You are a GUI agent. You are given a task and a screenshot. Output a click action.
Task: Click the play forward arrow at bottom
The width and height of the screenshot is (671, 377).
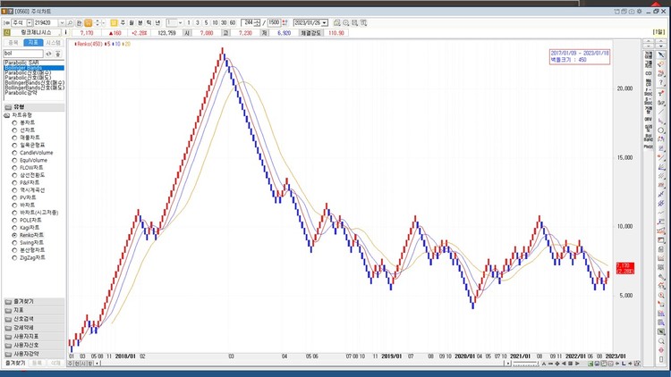[x=577, y=364]
